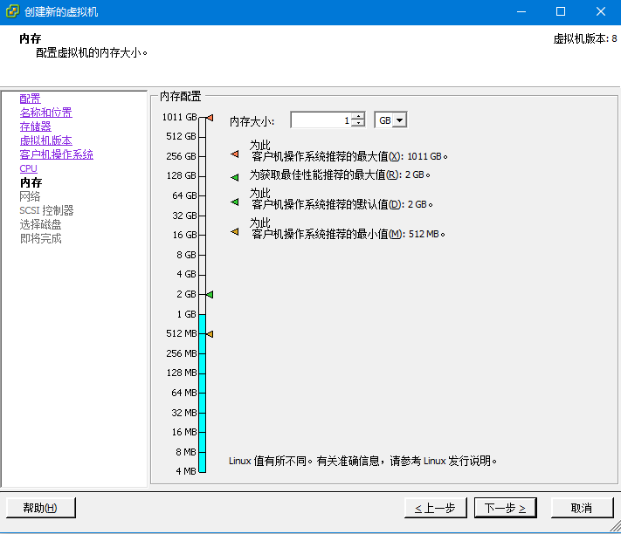
Task: Click green triangle beside best performance 2 GB
Action: click(x=235, y=177)
